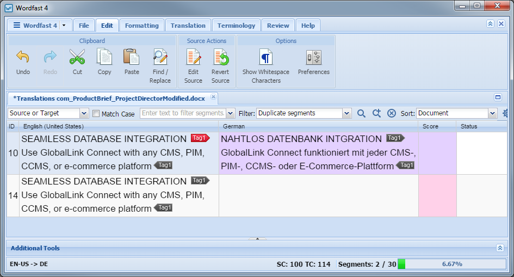Cut selection with scissors icon
Screen dimensions: 514x277
point(77,57)
